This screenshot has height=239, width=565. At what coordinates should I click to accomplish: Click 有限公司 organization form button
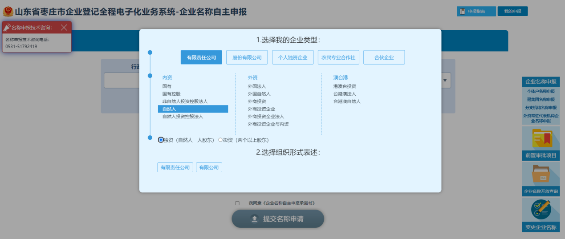pos(209,167)
